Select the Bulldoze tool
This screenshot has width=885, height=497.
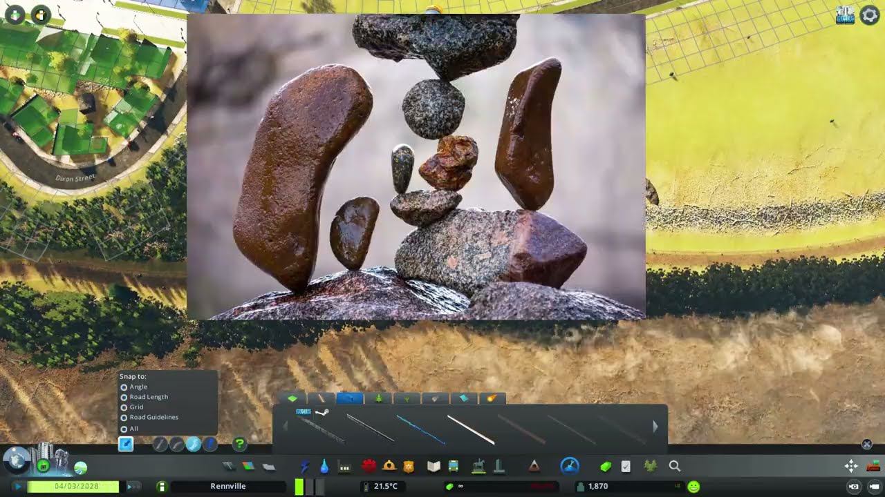[x=873, y=465]
